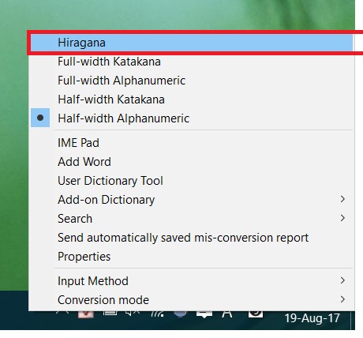
Task: Expand the Conversion mode submenu arrow
Action: point(342,299)
